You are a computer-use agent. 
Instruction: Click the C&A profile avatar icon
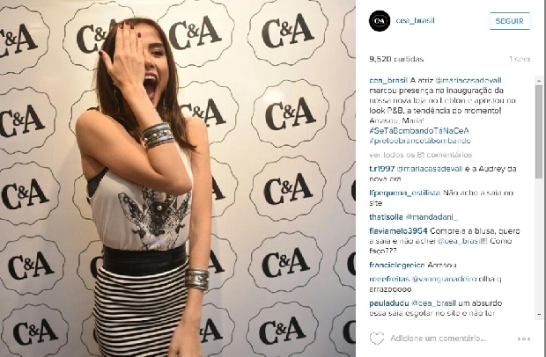click(380, 21)
